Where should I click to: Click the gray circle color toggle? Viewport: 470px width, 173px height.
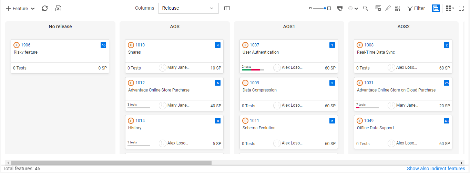coord(350,8)
